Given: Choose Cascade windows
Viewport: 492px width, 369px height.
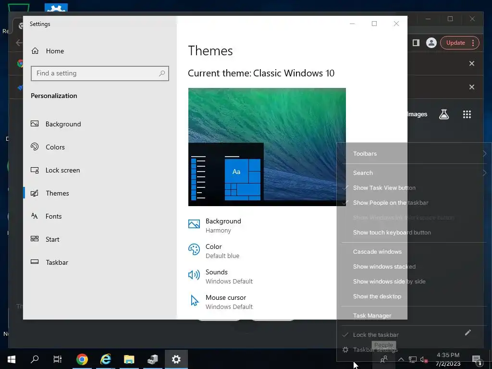Looking at the screenshot, I should [377, 252].
